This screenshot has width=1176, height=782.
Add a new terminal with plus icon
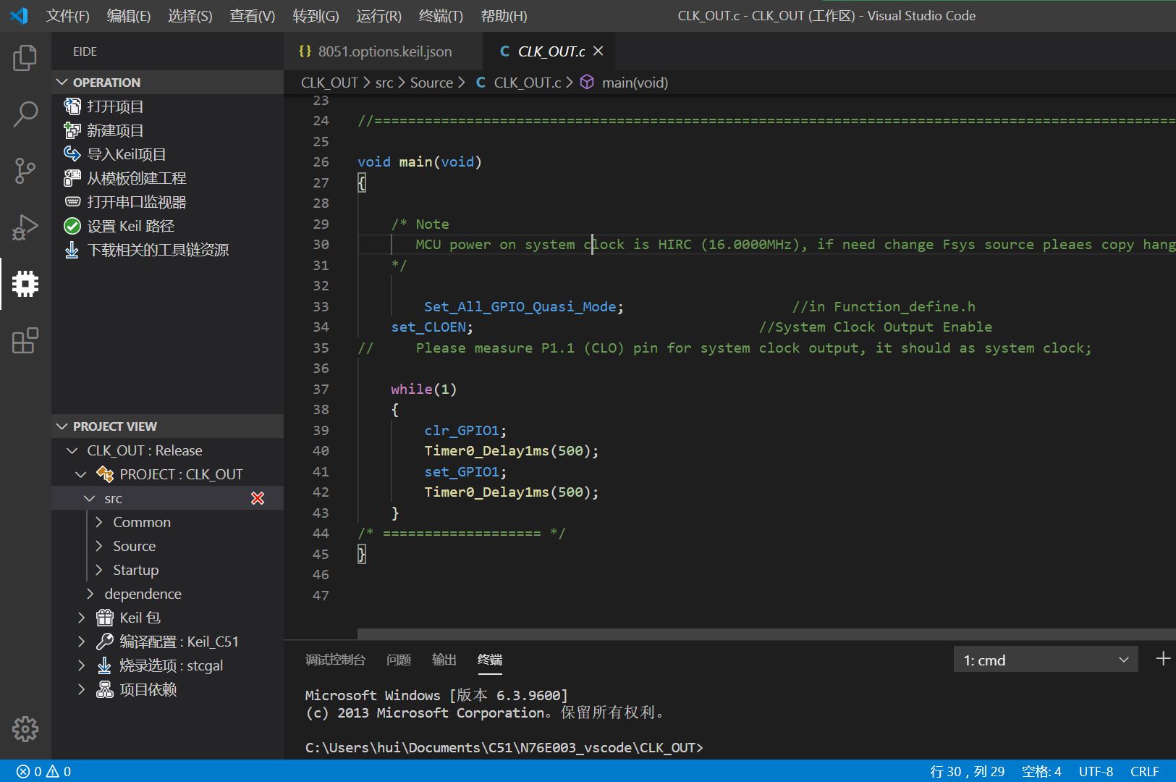(x=1163, y=659)
